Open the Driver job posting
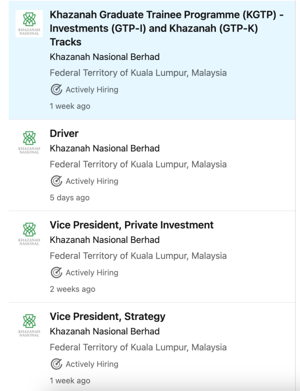 (64, 133)
